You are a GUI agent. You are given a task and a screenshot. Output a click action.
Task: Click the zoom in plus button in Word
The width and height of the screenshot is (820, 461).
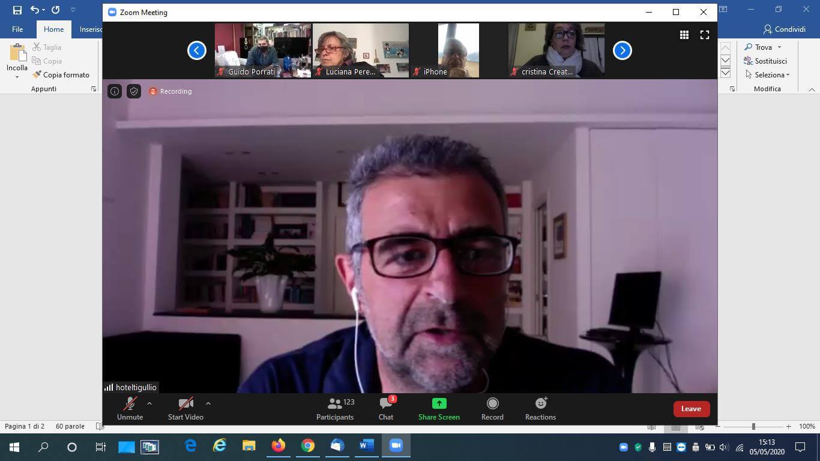point(788,427)
